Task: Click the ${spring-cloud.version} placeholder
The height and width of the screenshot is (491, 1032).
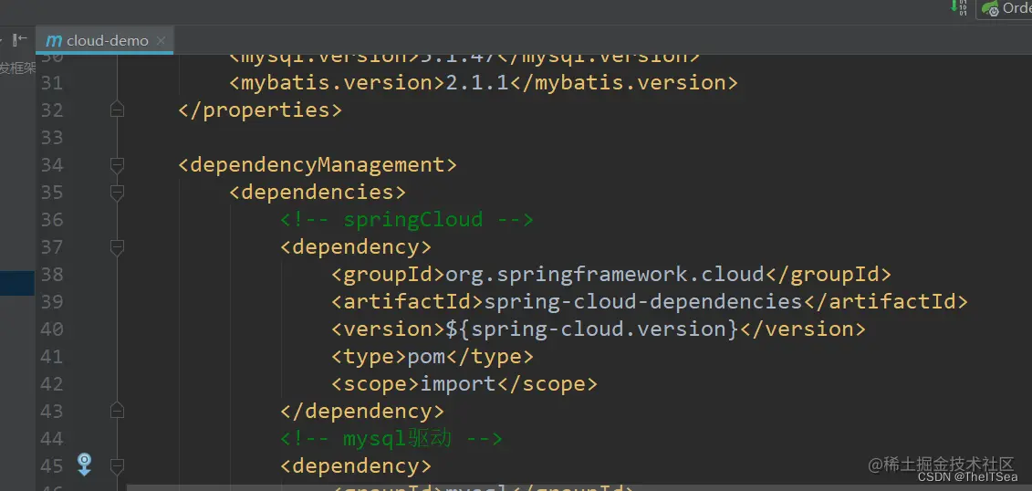Action: tap(591, 329)
